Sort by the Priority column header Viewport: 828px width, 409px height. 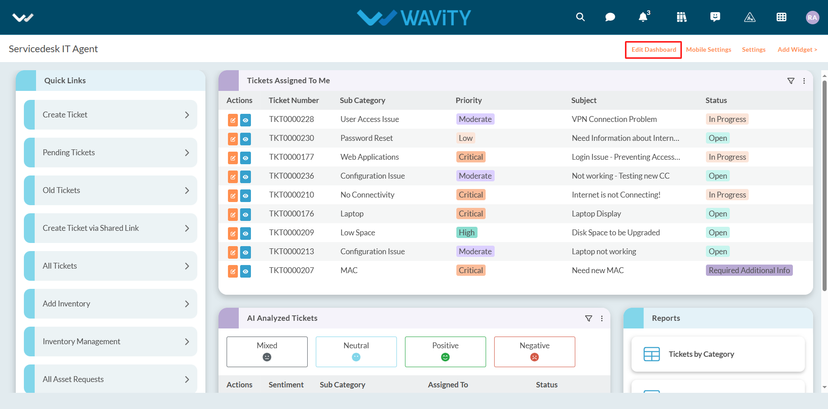coord(469,100)
